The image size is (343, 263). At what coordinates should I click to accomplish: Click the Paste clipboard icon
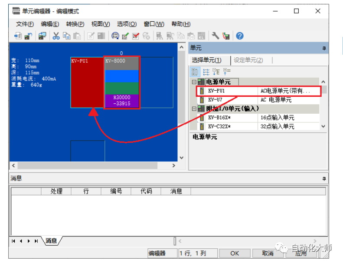coord(77,36)
